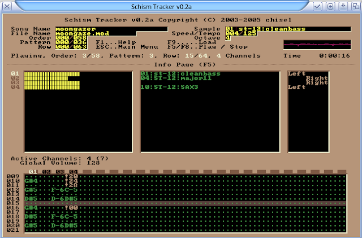Image resolution: width=362 pixels, height=238 pixels.
Task: Click the download-arrow icon in the title bar
Action: point(343,6)
